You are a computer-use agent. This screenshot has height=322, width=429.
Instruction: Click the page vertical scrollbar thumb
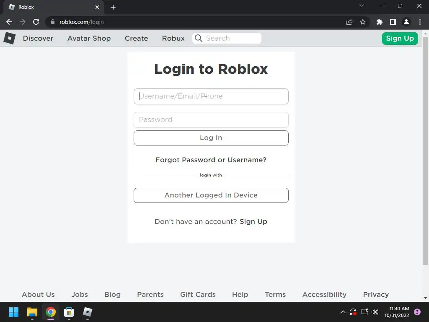[x=425, y=151]
